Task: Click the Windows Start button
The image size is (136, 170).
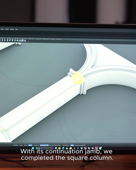Action: click(33, 148)
